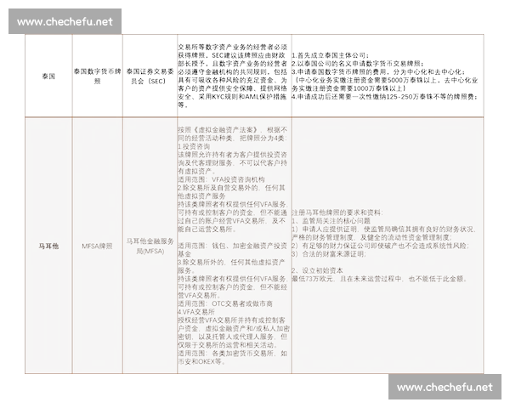Click requirement line mentioning 1000万
The height and width of the screenshot is (408, 510).
(374, 88)
